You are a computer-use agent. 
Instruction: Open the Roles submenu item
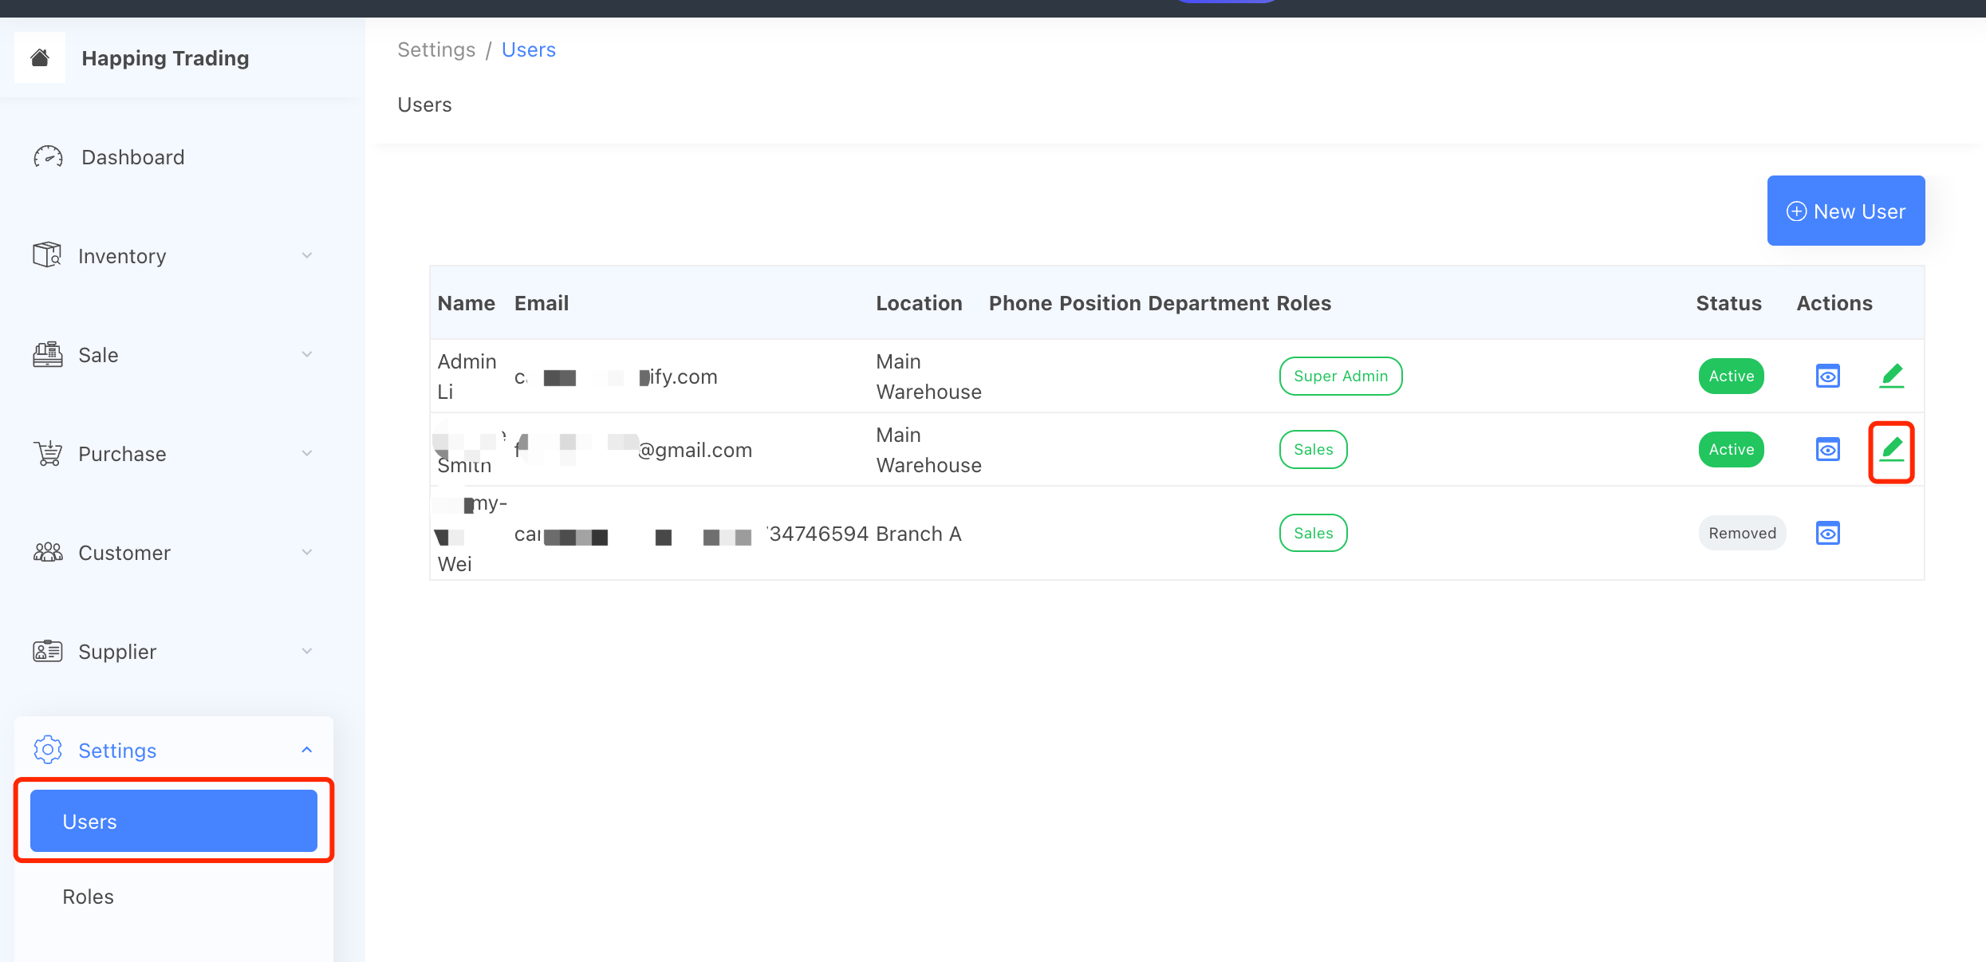[x=89, y=897]
